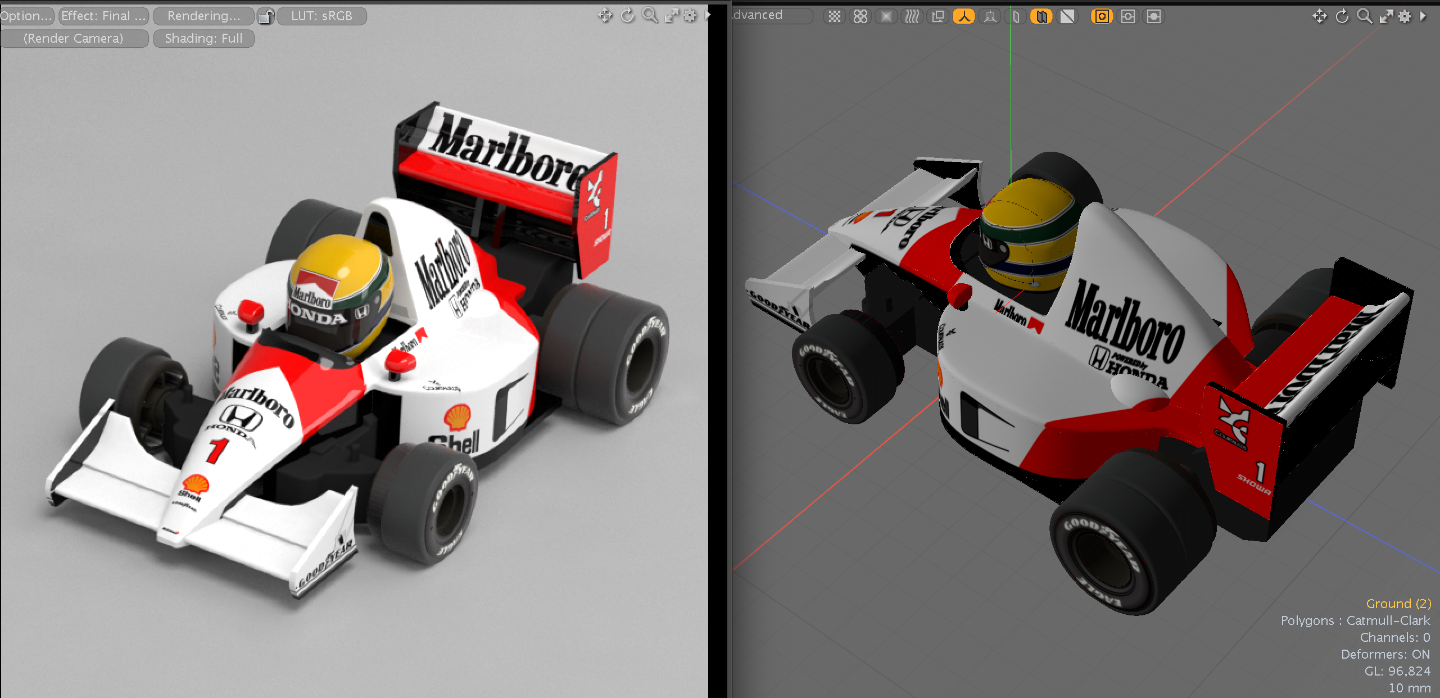
Task: Toggle the diagonal split square icon
Action: point(1067,16)
